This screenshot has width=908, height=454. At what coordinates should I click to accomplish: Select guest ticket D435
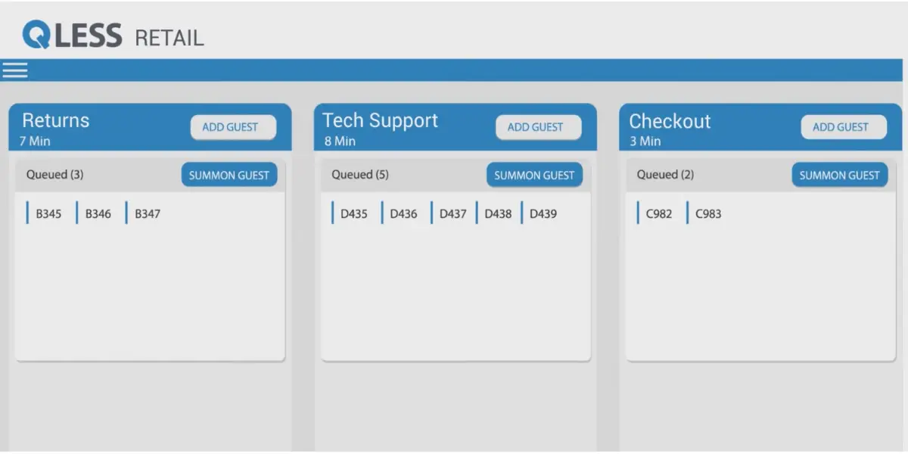tap(350, 213)
